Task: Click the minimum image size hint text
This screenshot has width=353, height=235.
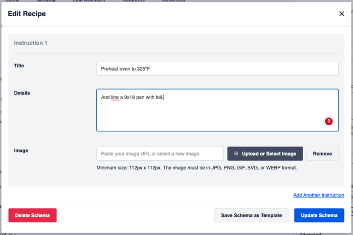Action: [197, 167]
